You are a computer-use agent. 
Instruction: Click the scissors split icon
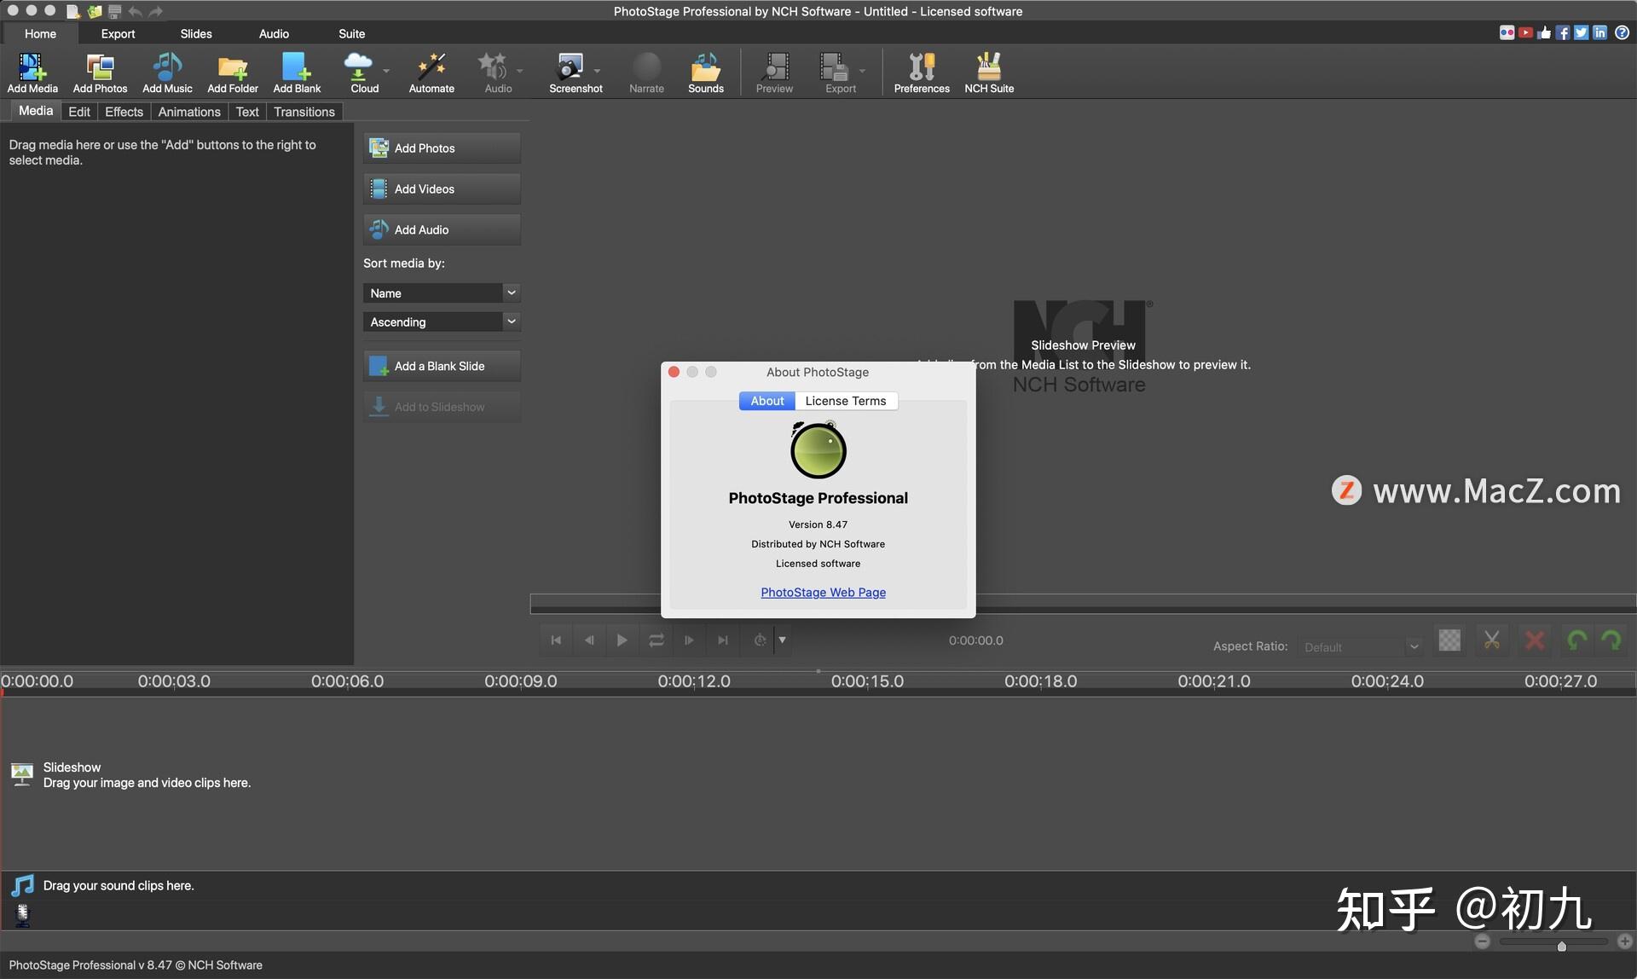click(1491, 640)
